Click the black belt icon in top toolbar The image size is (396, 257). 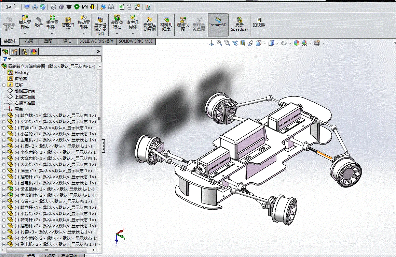click(x=69, y=7)
